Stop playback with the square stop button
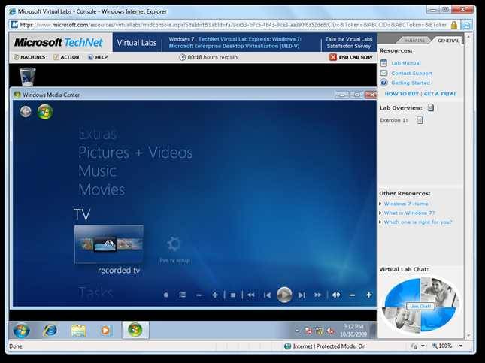This screenshot has height=363, width=485. point(233,295)
